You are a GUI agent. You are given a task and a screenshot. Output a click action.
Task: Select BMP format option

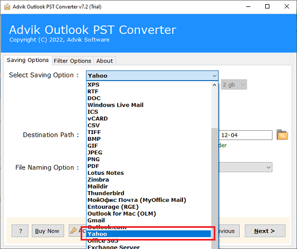pos(148,139)
